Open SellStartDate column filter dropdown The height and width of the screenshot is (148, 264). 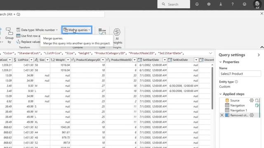(165, 60)
